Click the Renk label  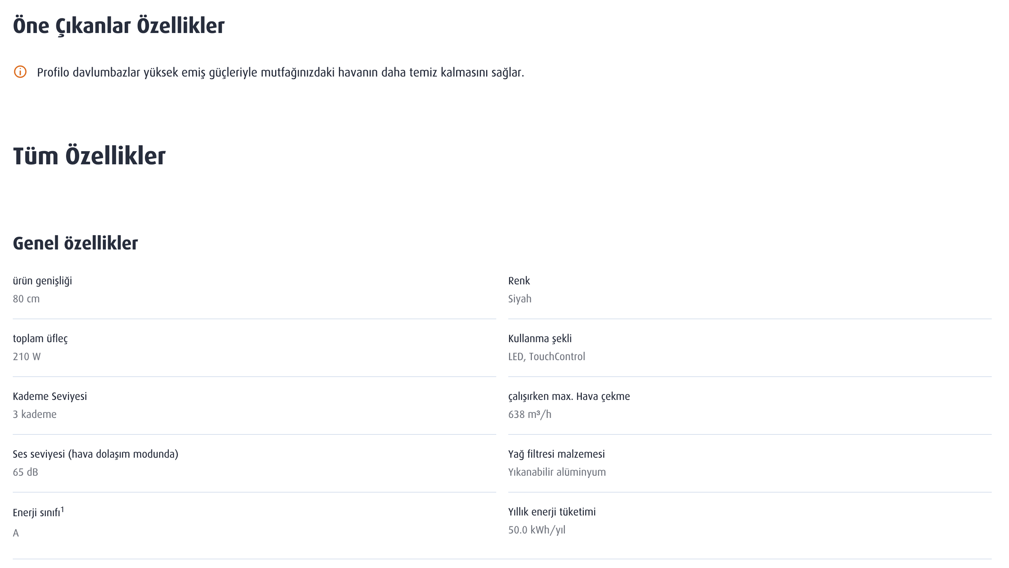coord(519,281)
